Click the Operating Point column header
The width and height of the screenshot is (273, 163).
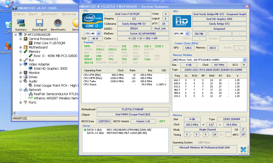pyautogui.click(x=95, y=70)
